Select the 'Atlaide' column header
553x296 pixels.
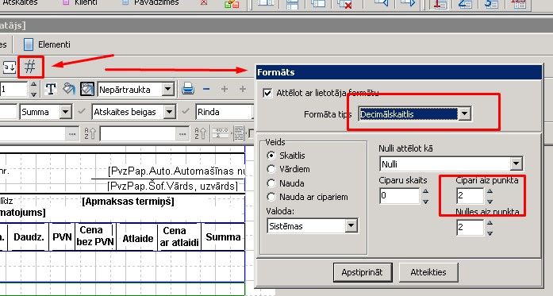(x=138, y=239)
